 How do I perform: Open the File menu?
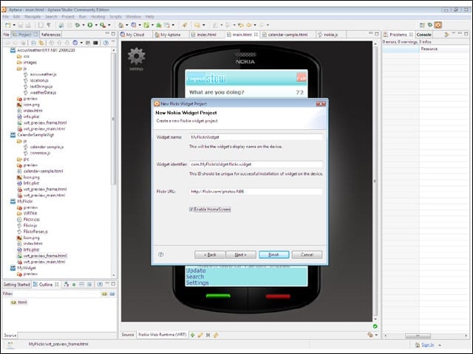pos(5,16)
